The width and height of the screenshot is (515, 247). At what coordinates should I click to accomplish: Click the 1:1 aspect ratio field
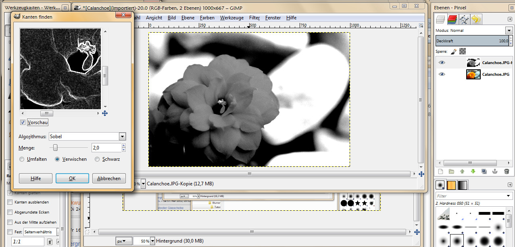27,242
